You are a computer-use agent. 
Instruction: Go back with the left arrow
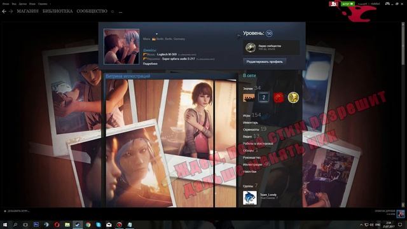4,11
